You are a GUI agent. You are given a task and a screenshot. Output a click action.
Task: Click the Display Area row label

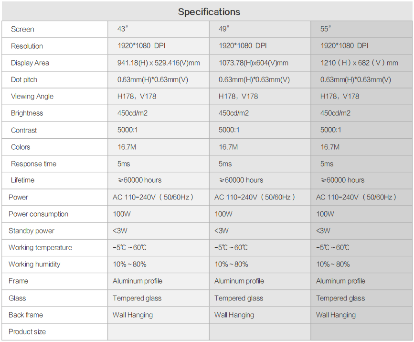(x=30, y=63)
